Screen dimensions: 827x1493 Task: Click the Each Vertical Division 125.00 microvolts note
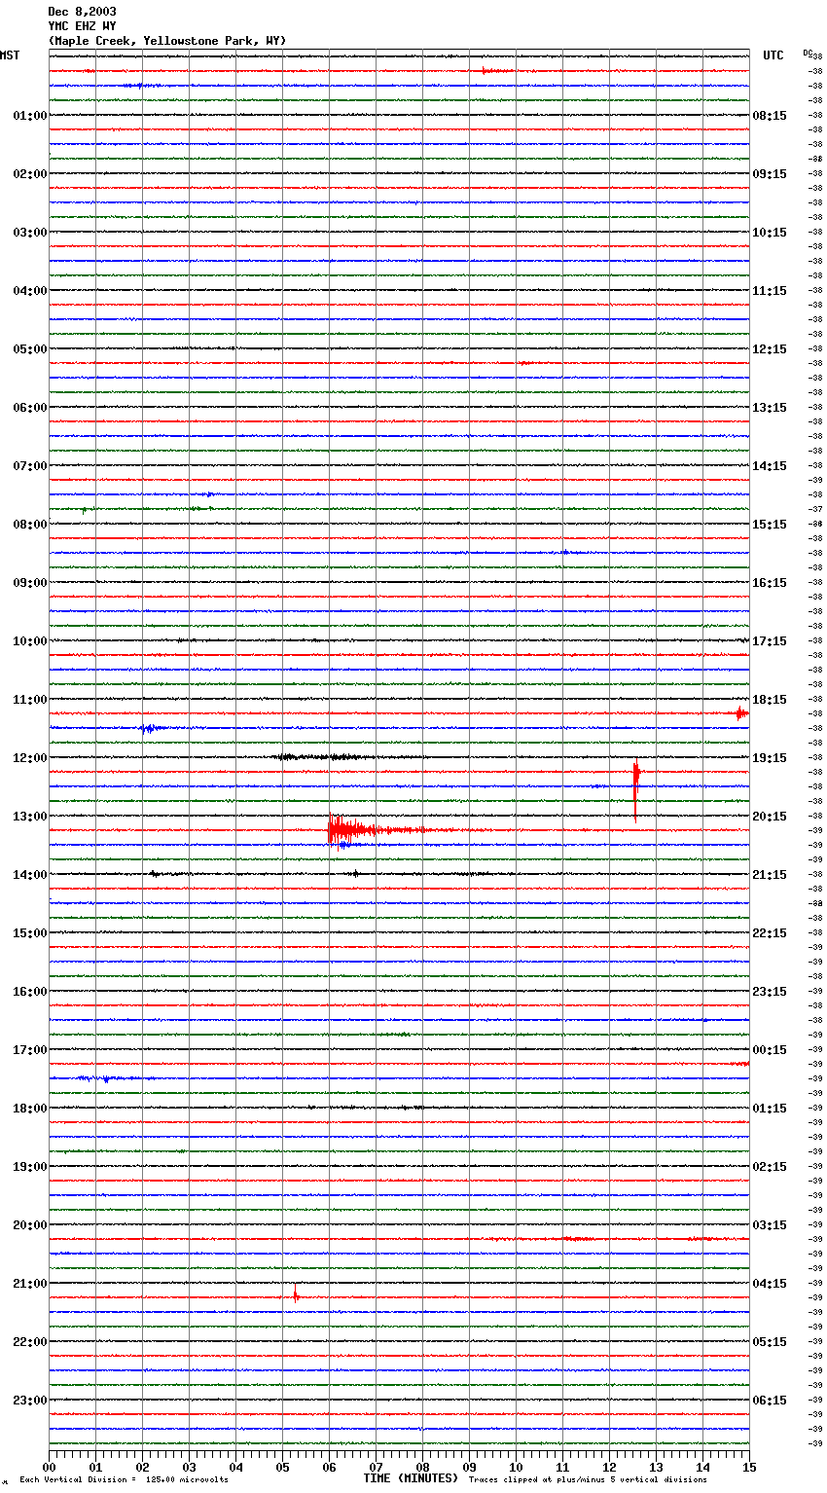tap(124, 1480)
